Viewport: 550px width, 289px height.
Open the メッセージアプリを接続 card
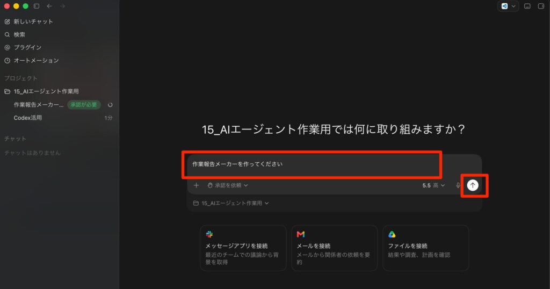coord(243,248)
